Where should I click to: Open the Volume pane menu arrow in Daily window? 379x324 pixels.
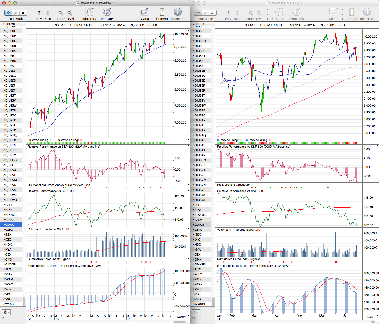point(378,229)
